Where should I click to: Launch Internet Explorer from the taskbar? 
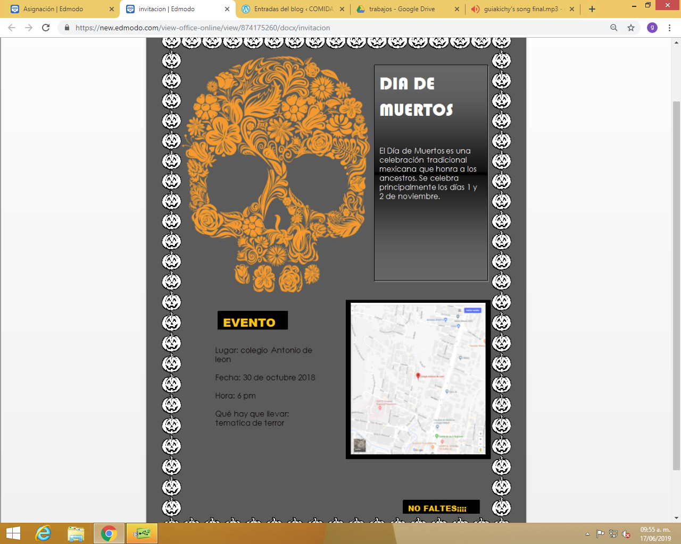point(43,533)
